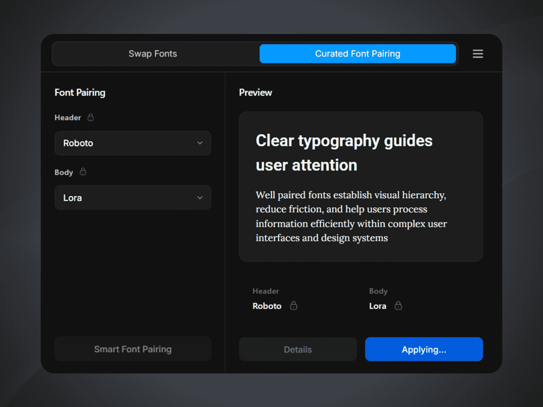Viewport: 543px width, 407px height.
Task: Toggle the lock next to Lora in the preview
Action: tap(398, 306)
